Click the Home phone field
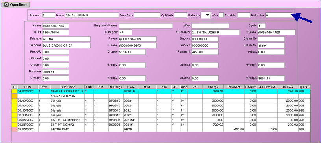Image resolution: width=321 pixels, height=143 pixels. tap(55, 26)
